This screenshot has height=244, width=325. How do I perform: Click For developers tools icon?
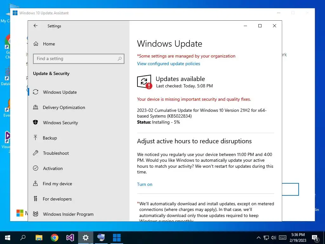[x=36, y=199]
